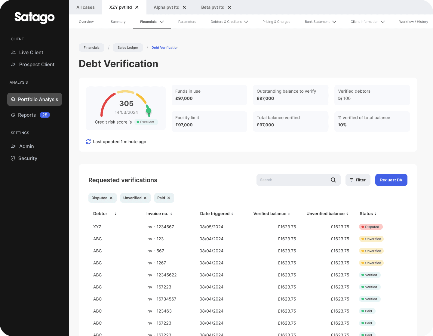This screenshot has width=433, height=336.
Task: Click the credit risk gauge needle
Action: (148, 111)
